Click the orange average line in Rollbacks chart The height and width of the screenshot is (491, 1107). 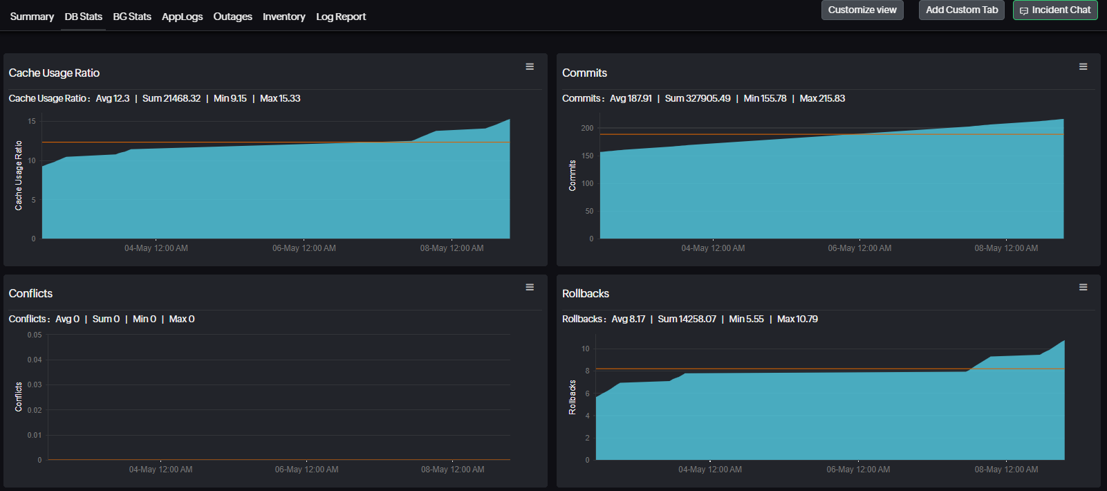[830, 369]
